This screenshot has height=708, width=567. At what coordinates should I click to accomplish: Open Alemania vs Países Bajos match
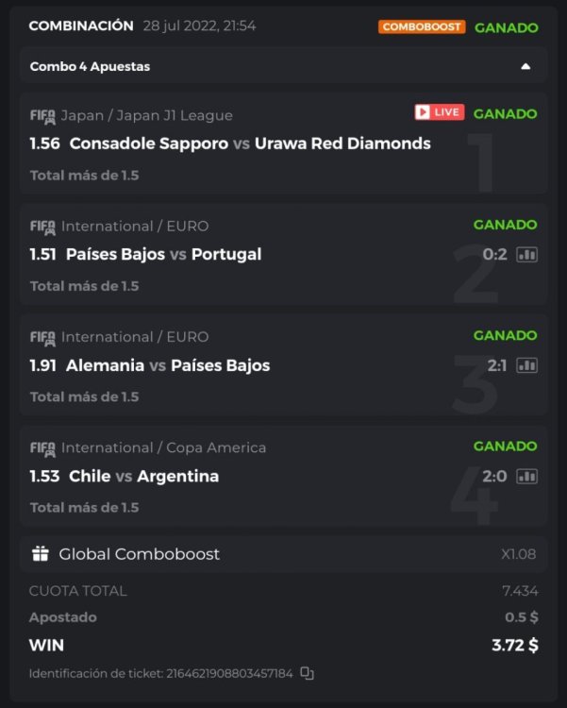pos(168,365)
